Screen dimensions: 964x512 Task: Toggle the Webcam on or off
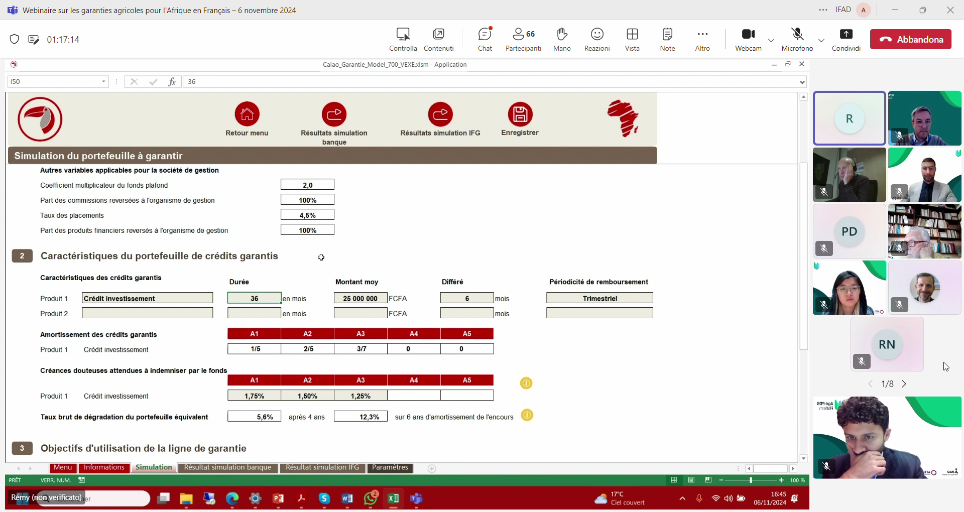748,40
